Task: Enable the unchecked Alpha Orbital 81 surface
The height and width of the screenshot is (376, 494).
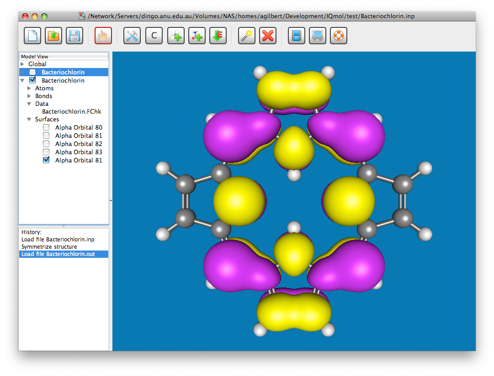Action: coord(46,136)
